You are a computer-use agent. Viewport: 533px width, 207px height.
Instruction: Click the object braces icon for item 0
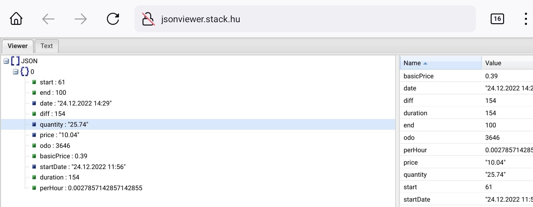click(25, 72)
